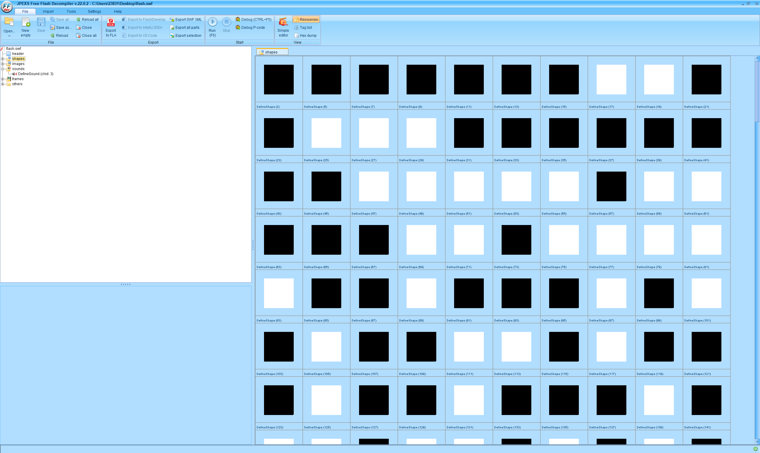Click Export to IntelliJ IDEA
The width and height of the screenshot is (760, 453).
pyautogui.click(x=142, y=28)
